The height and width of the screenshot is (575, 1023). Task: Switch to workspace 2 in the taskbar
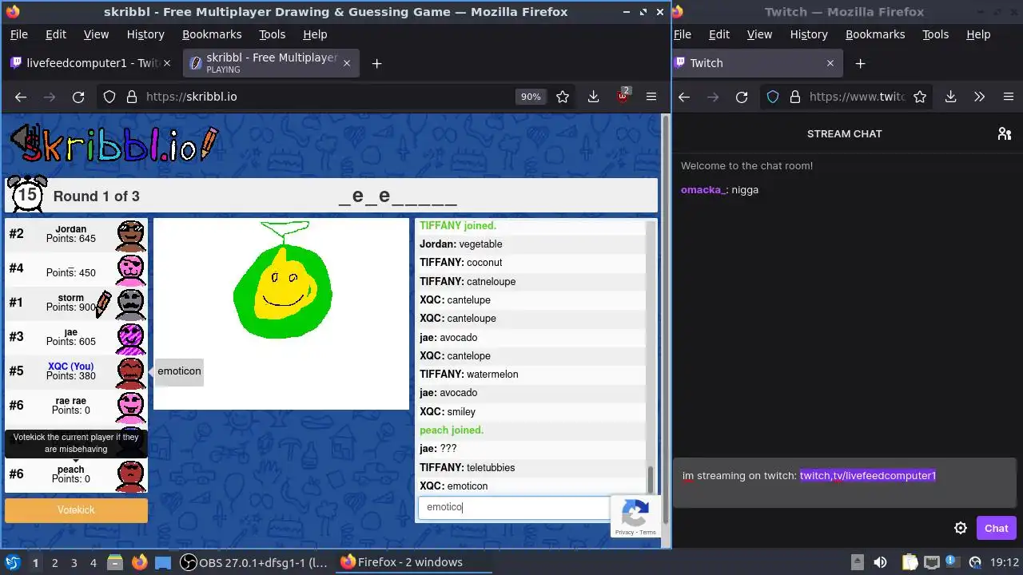coord(54,562)
